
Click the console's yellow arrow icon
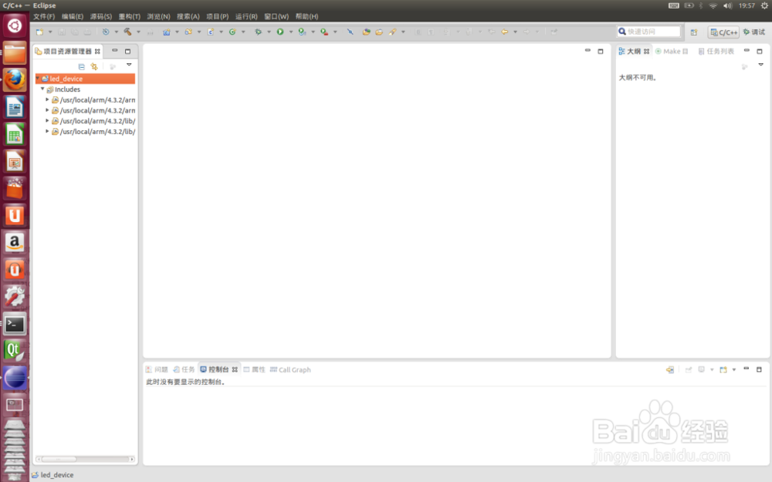pos(670,369)
